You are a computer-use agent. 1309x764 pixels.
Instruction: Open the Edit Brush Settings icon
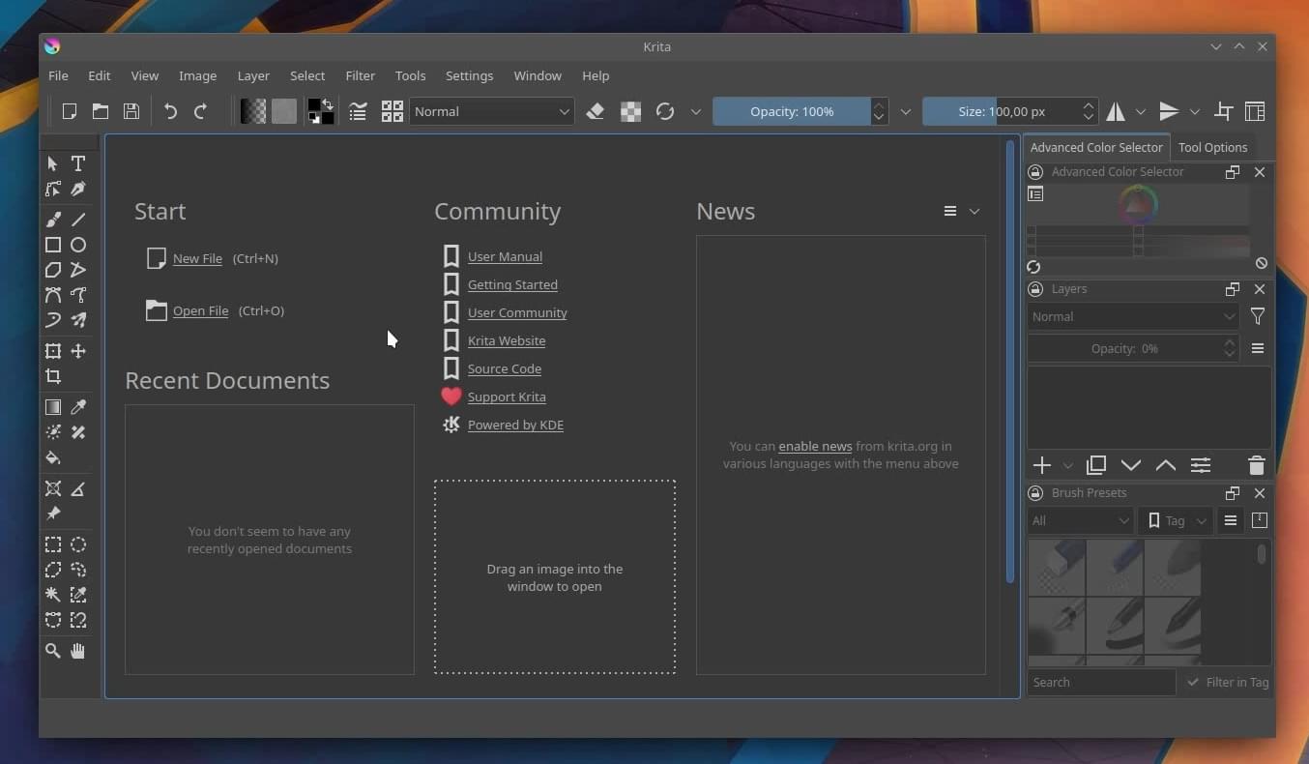coord(358,111)
